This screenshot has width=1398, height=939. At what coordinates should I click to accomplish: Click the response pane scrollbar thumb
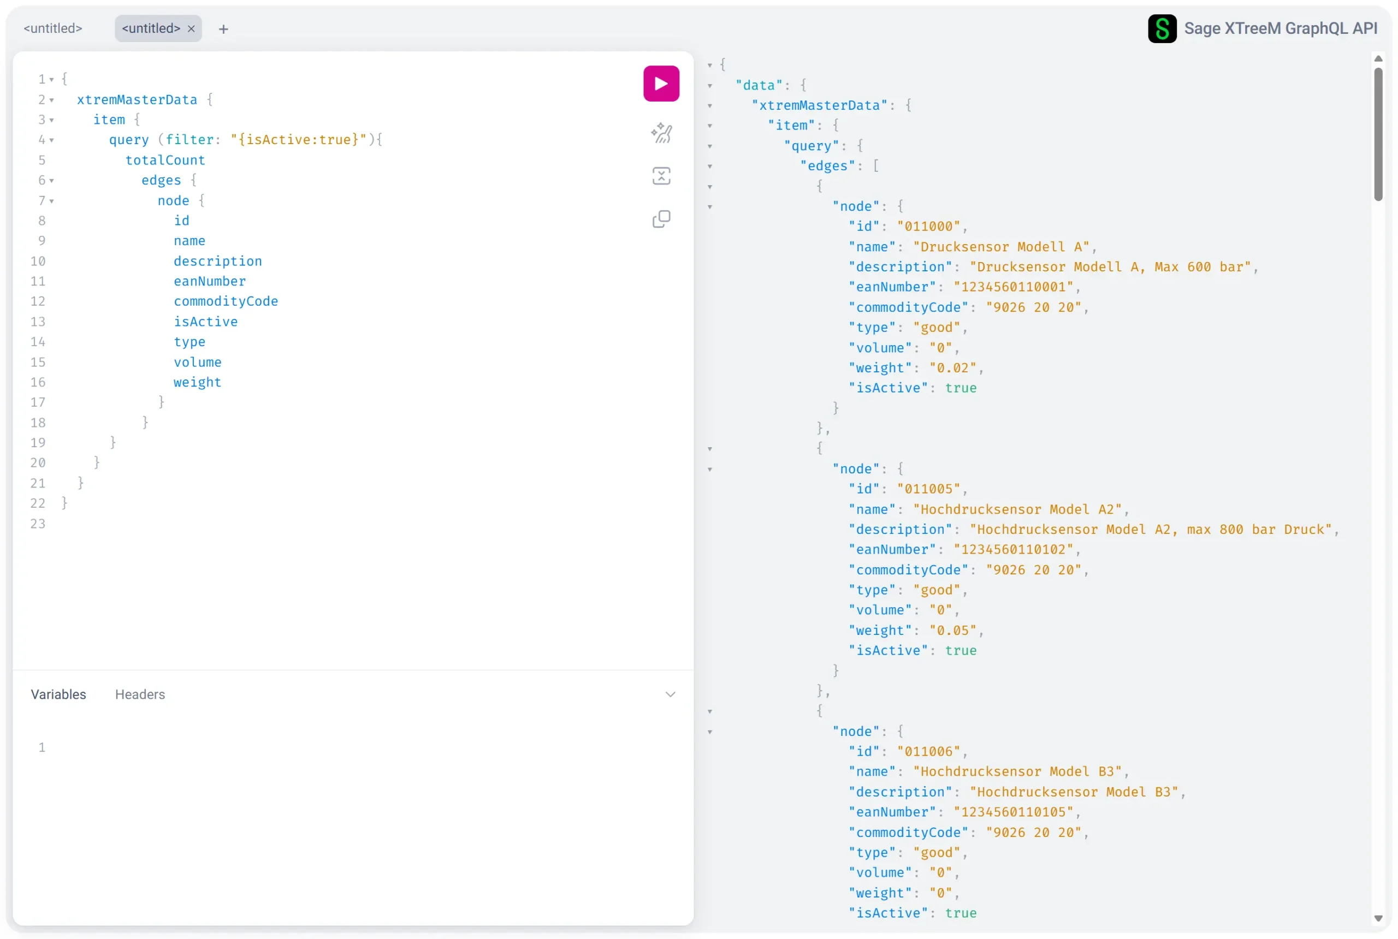(1378, 134)
